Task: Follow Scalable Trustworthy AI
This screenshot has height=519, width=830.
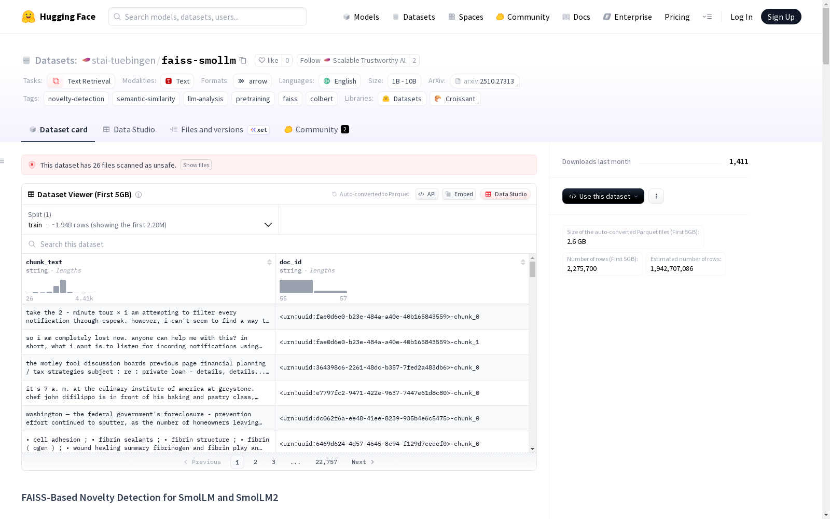Action: [x=353, y=60]
